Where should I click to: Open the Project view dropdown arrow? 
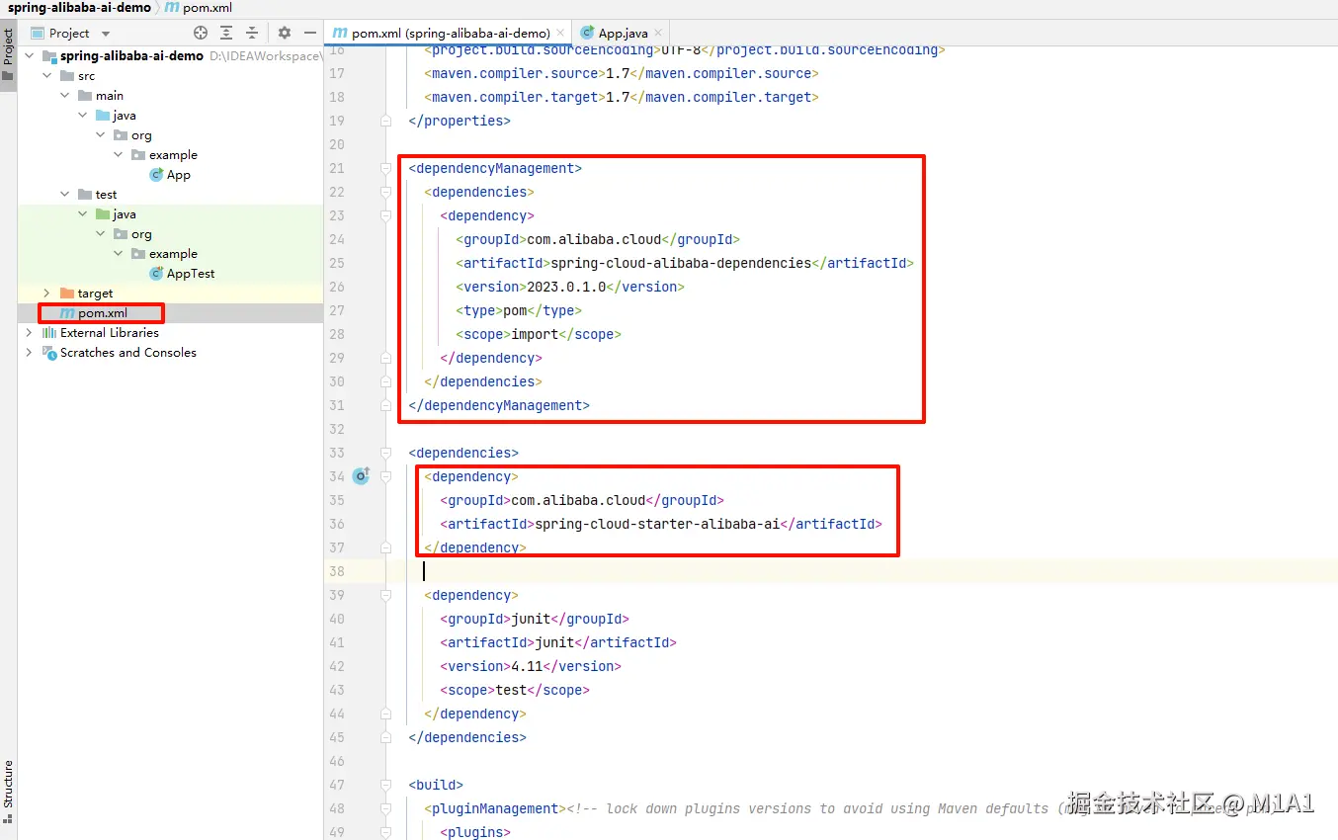click(x=106, y=34)
